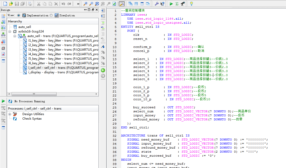Screen dimensions: 286x168
Task: Click the green Sigma summary icon
Action: pos(177,4)
